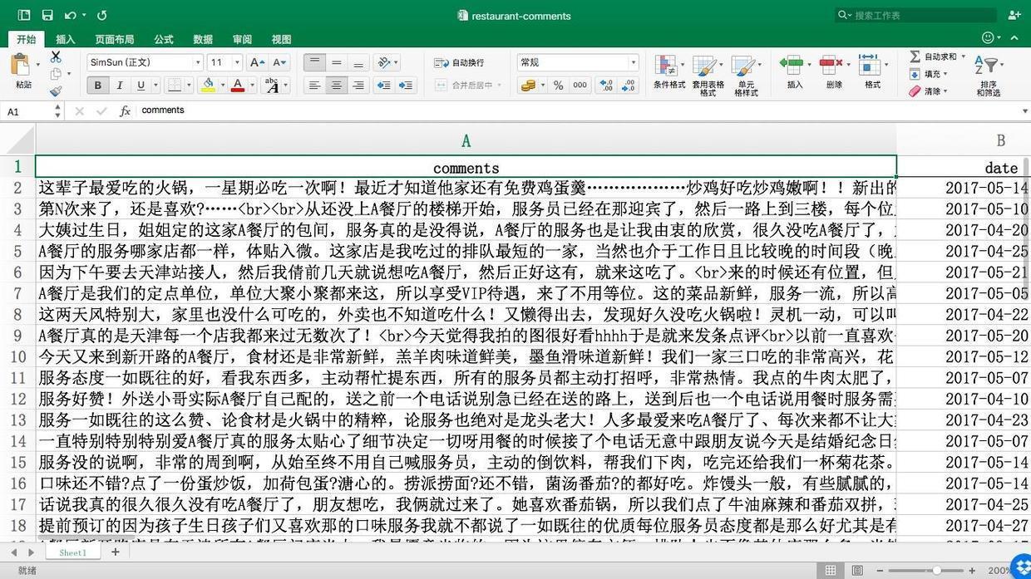Enable center alignment for cell text
This screenshot has width=1031, height=579.
336,85
